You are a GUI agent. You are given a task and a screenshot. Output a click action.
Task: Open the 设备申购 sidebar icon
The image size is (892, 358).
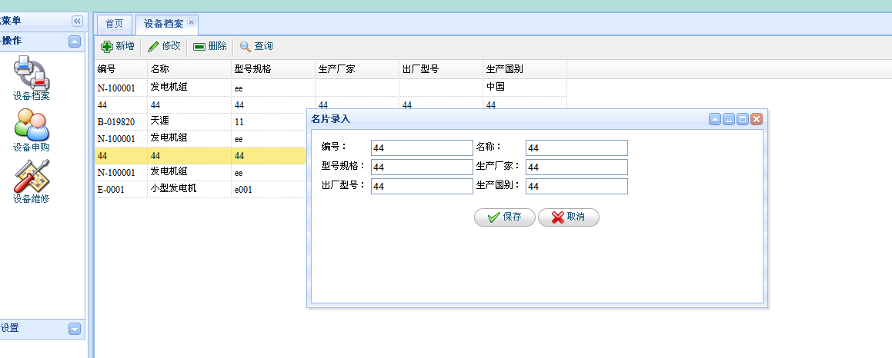coord(32,130)
